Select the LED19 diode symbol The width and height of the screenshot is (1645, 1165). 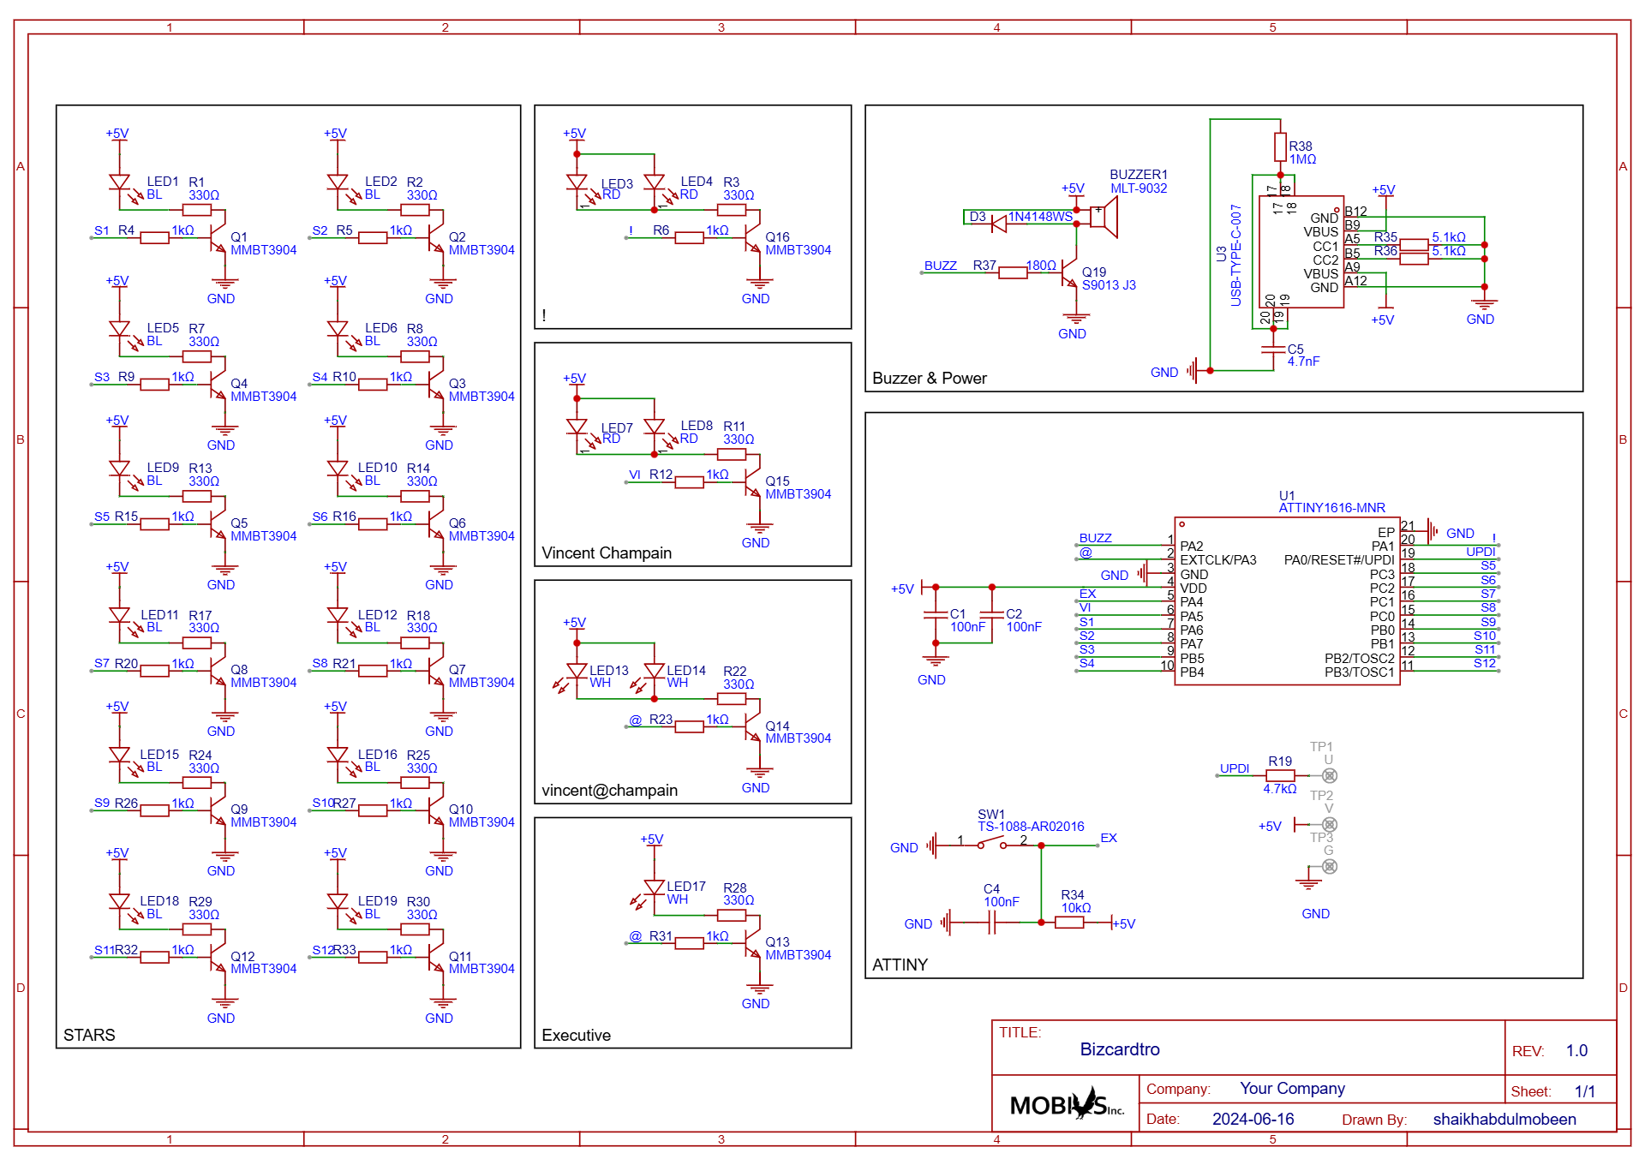coord(338,901)
